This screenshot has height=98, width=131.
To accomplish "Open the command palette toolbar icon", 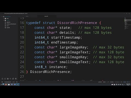I will click(13, 79).
